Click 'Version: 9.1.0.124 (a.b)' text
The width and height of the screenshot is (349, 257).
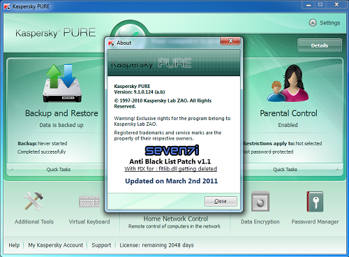[x=140, y=92]
